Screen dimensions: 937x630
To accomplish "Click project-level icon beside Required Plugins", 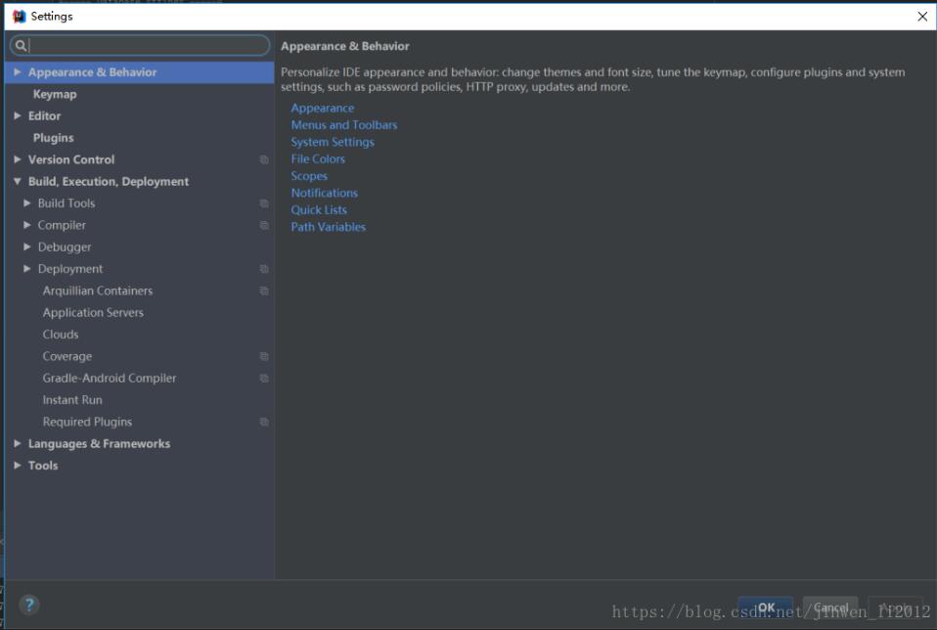I will point(264,423).
